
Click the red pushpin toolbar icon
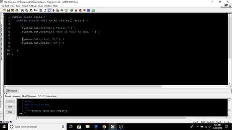pos(53,10)
